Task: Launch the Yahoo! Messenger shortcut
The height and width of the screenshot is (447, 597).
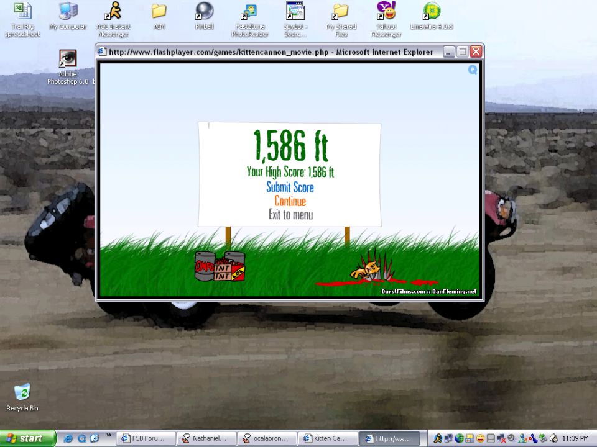Action: point(386,19)
